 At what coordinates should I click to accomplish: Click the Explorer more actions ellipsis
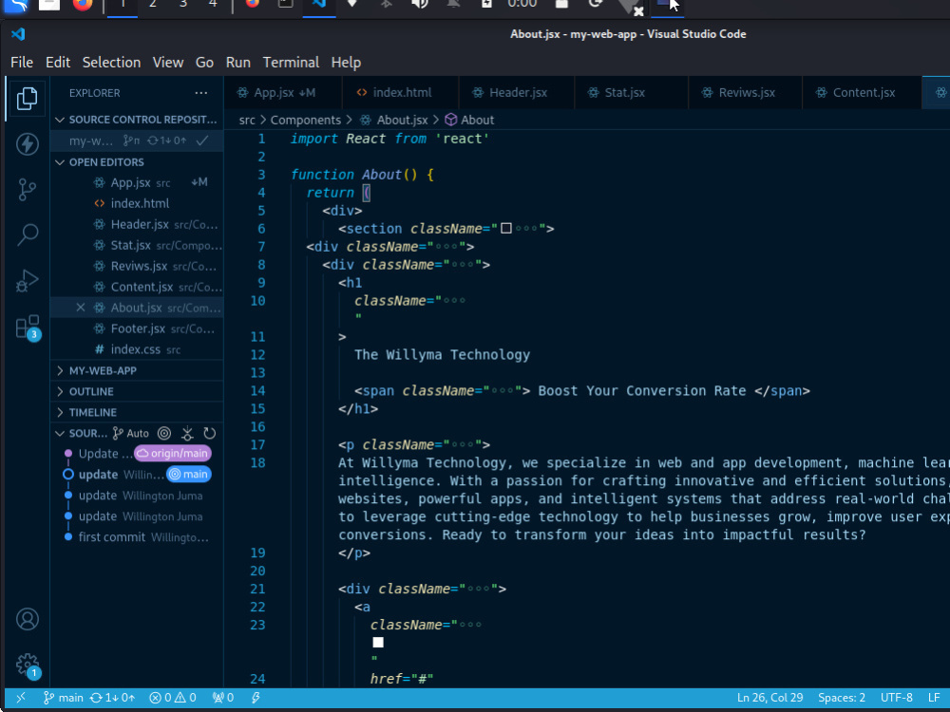201,93
